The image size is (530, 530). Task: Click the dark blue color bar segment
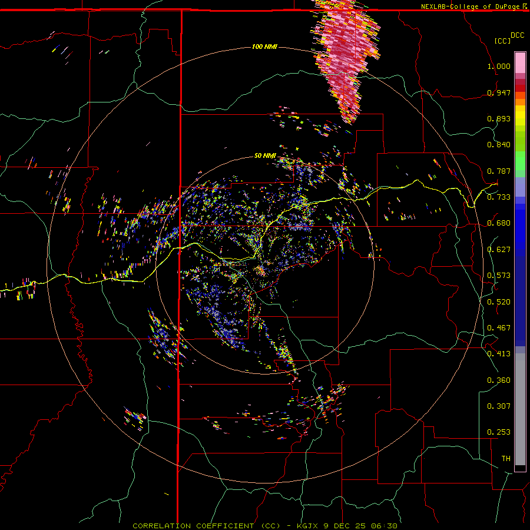coord(520,301)
